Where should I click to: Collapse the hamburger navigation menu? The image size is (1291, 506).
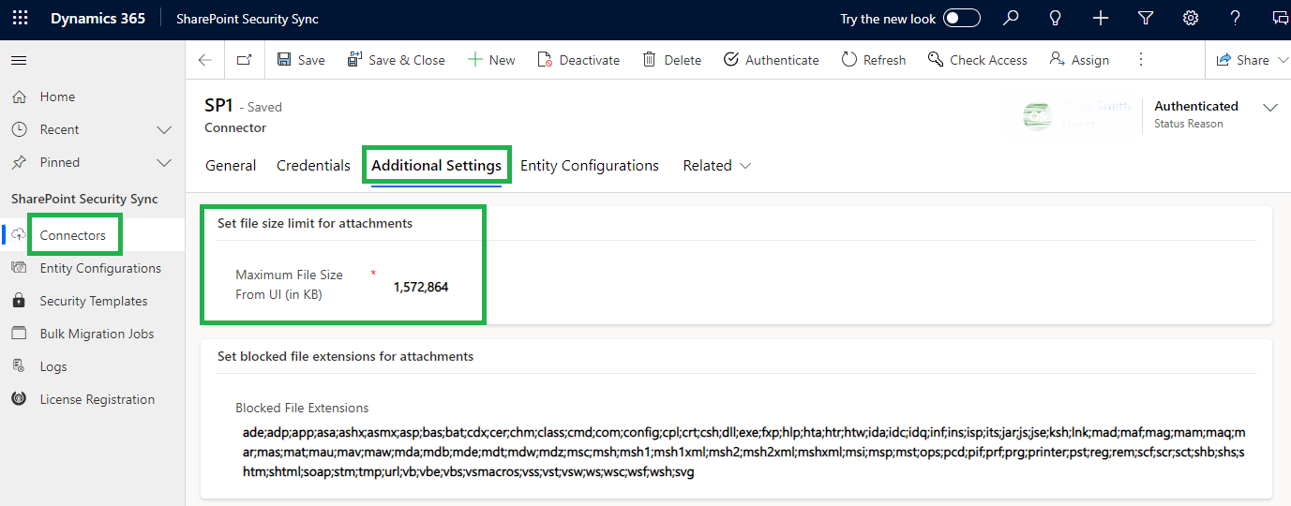(x=19, y=60)
